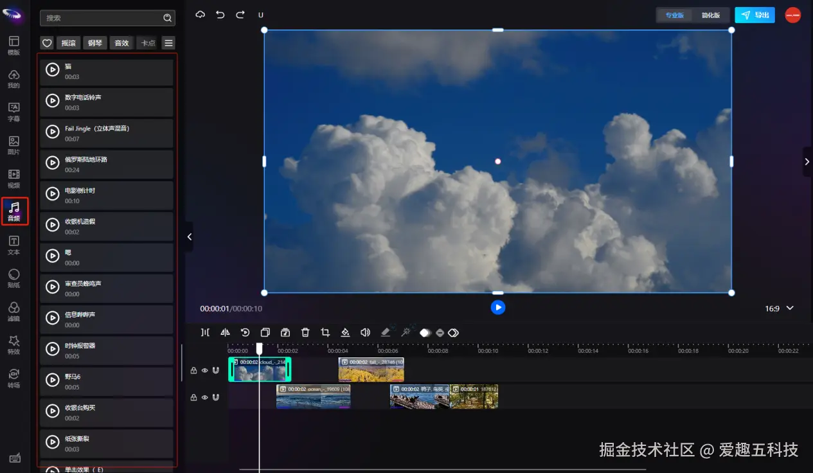Toggle magnet snapping on first track
Viewport: 813px width, 473px height.
tap(215, 370)
